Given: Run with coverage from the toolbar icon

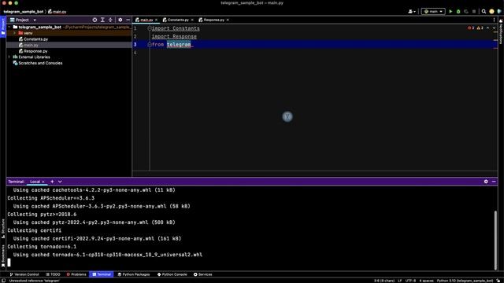Looking at the screenshot, I should (466, 11).
